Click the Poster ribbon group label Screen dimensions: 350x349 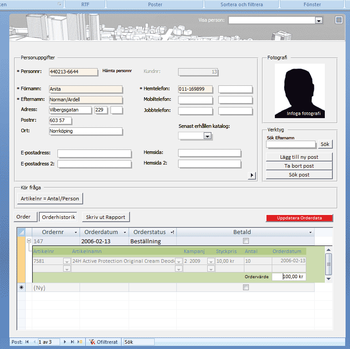(155, 4)
